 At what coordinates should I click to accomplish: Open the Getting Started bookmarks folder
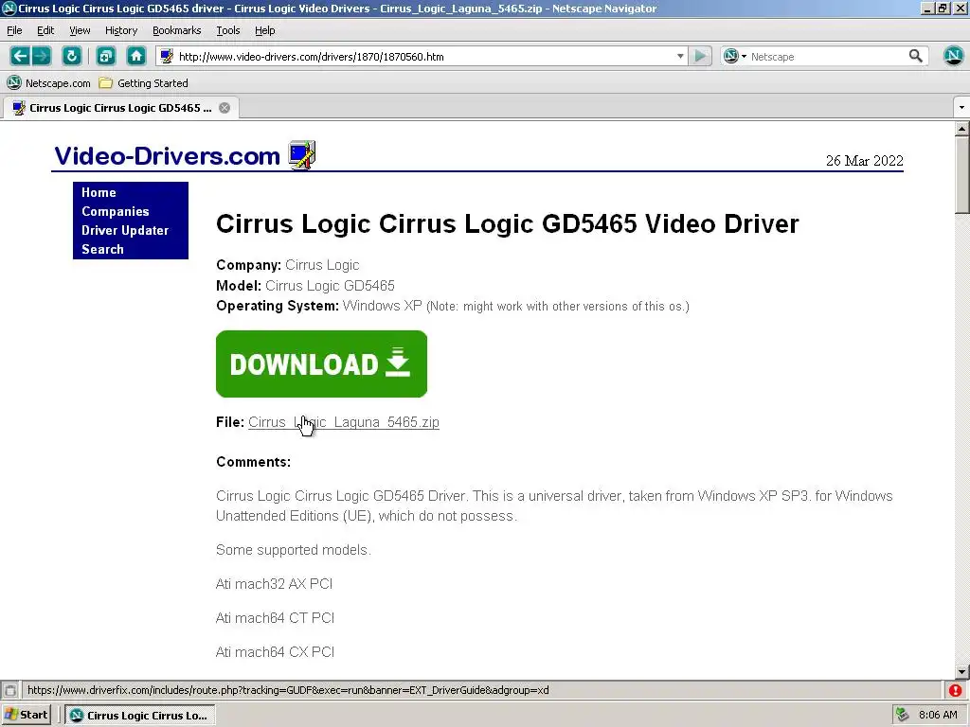tap(144, 83)
